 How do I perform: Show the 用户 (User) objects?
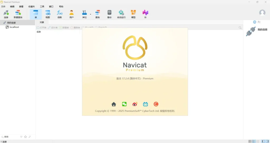[x=71, y=14]
